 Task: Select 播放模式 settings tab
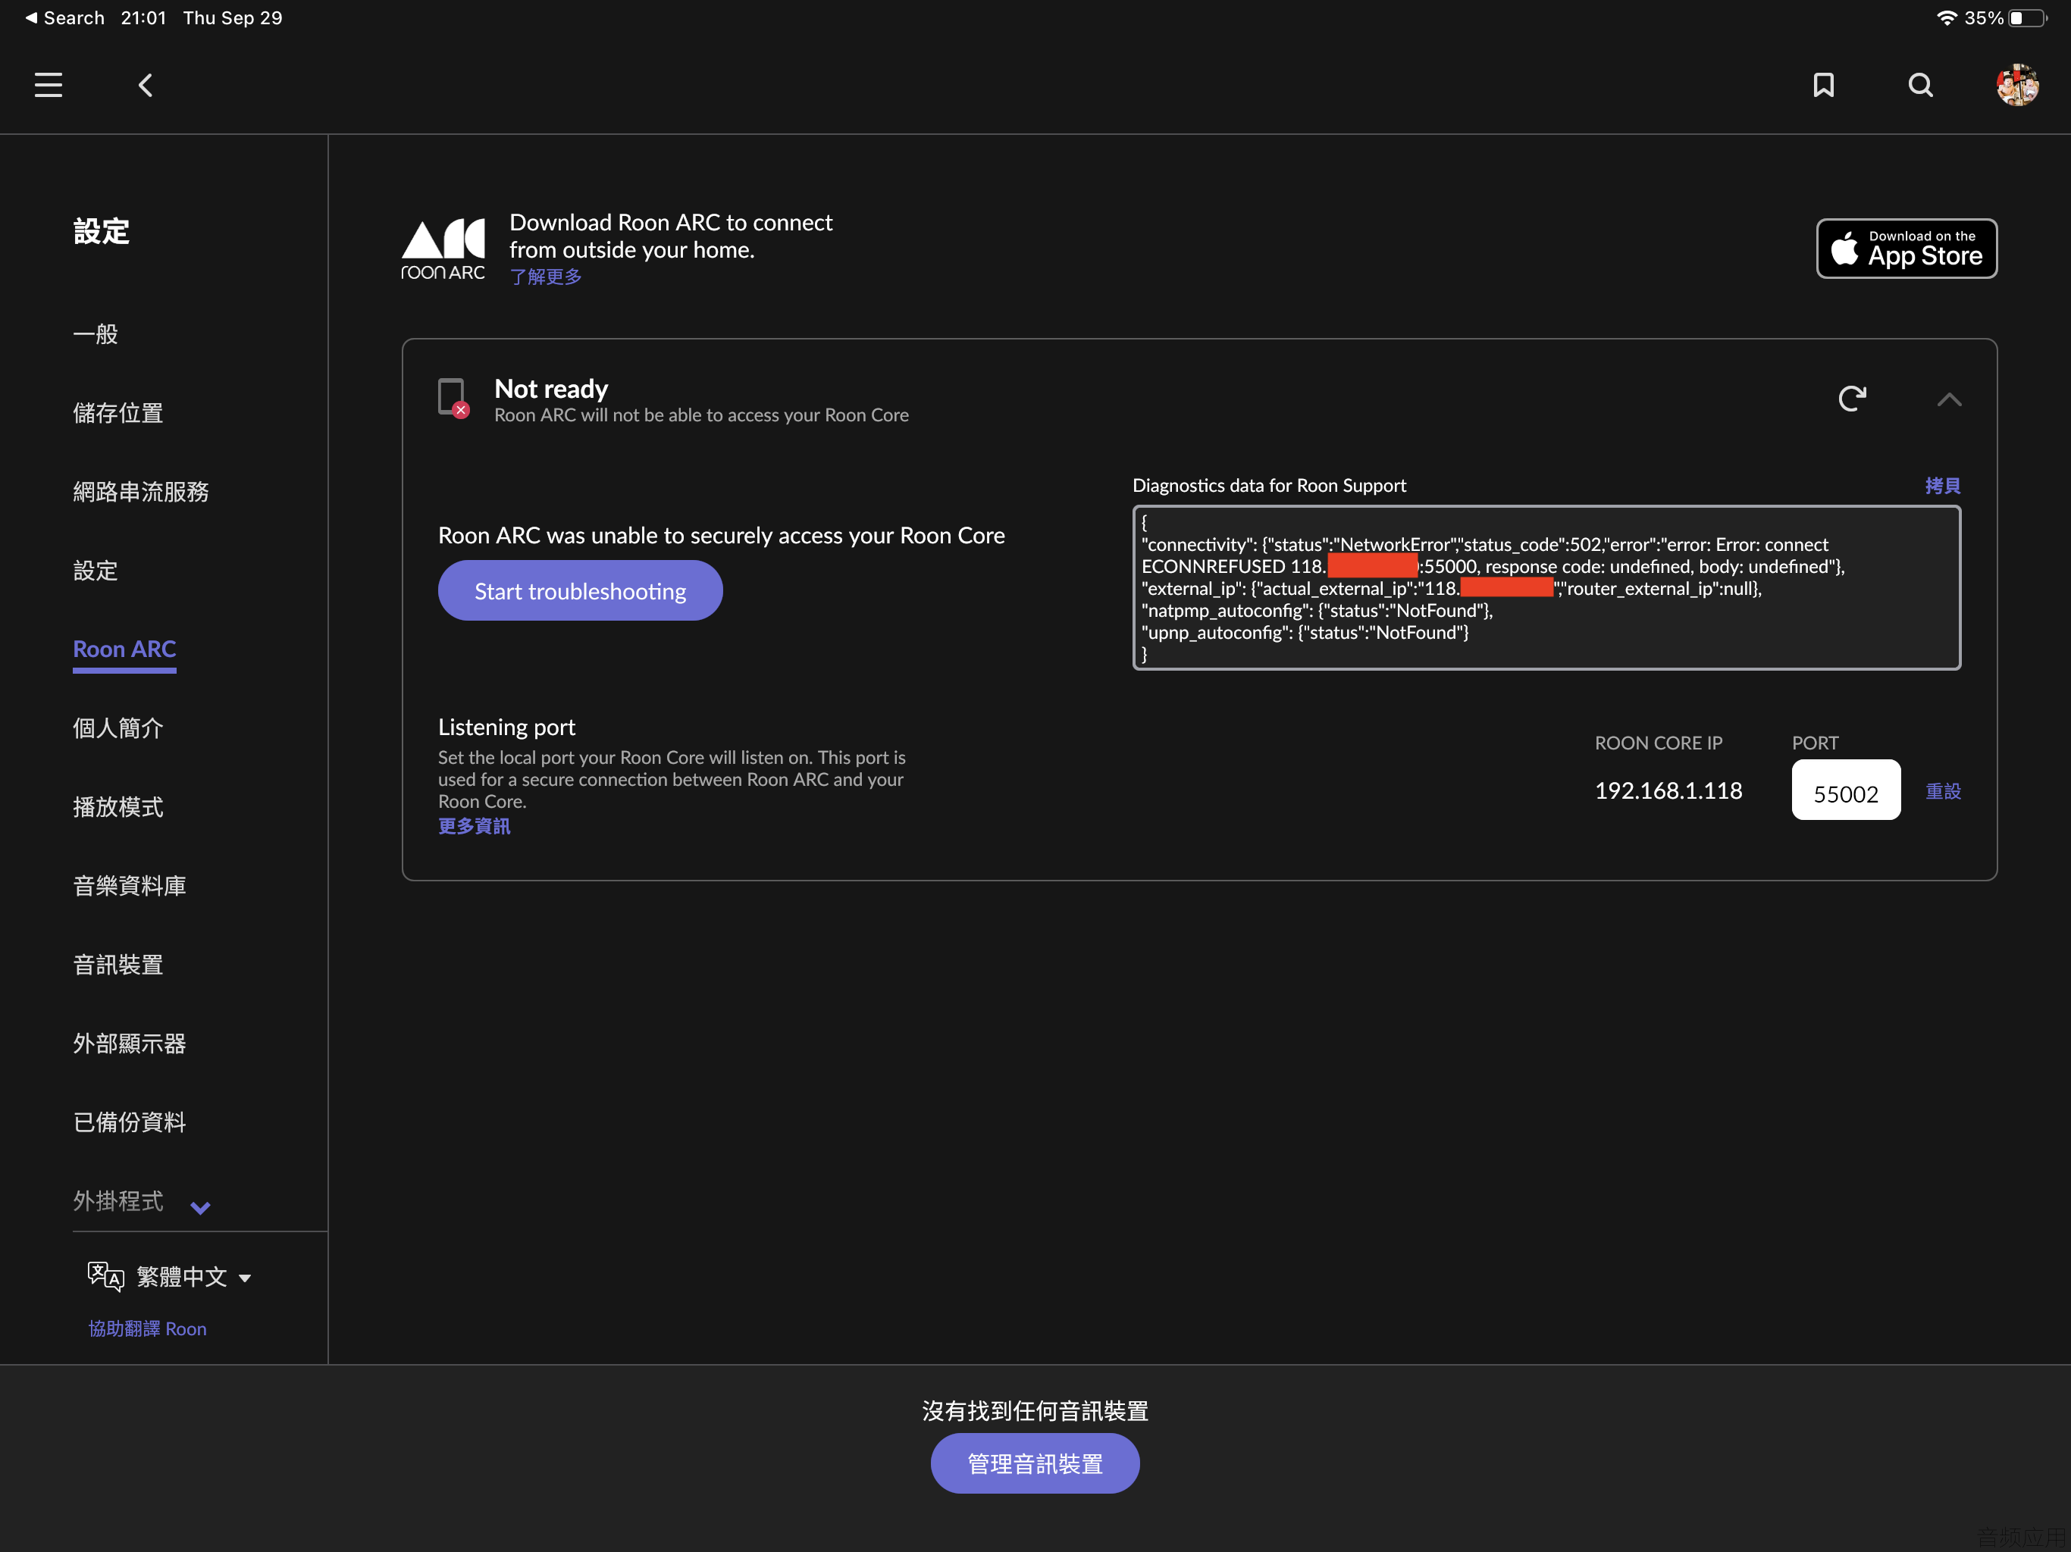(x=118, y=807)
